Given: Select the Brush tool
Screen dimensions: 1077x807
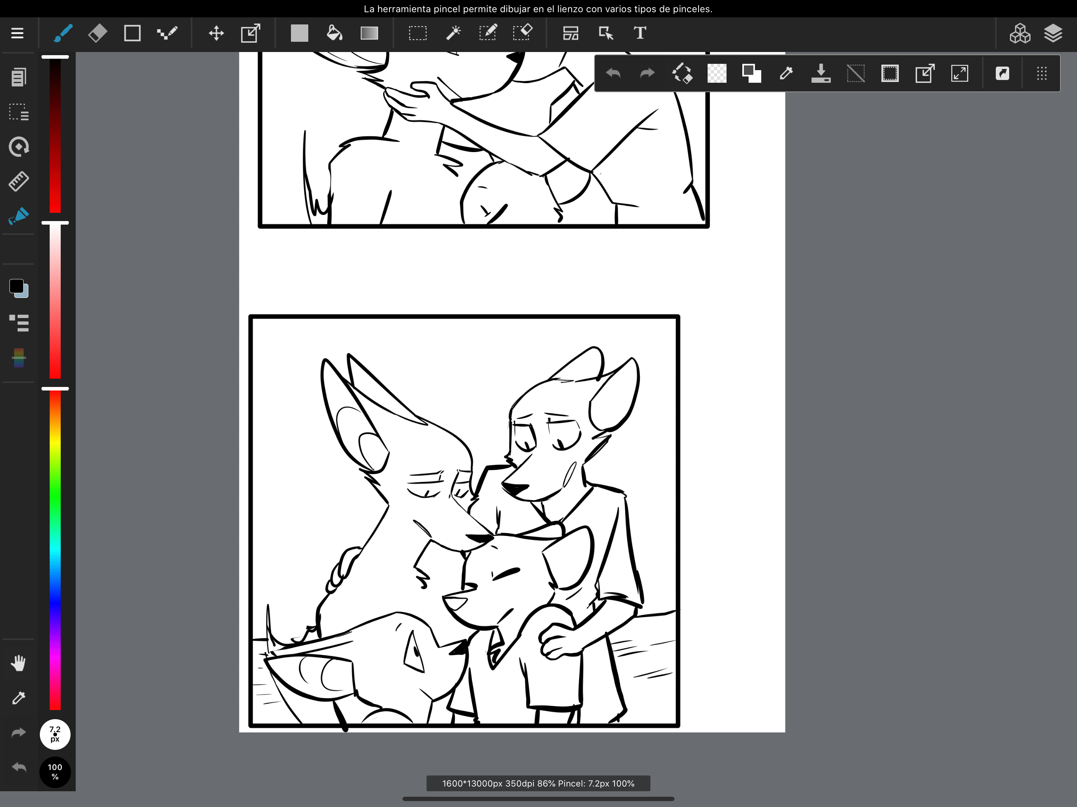Looking at the screenshot, I should point(63,33).
